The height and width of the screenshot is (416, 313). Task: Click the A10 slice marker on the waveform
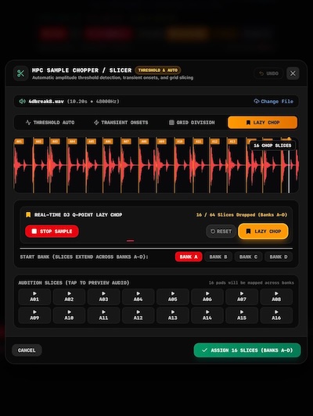coord(180,142)
